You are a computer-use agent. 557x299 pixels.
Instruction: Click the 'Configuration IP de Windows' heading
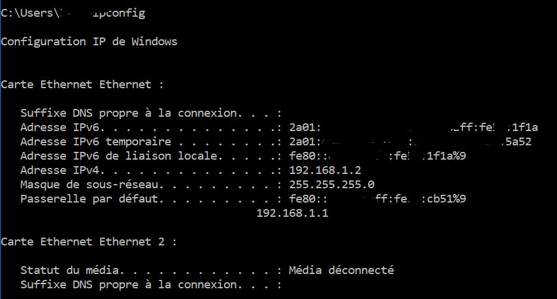click(89, 42)
